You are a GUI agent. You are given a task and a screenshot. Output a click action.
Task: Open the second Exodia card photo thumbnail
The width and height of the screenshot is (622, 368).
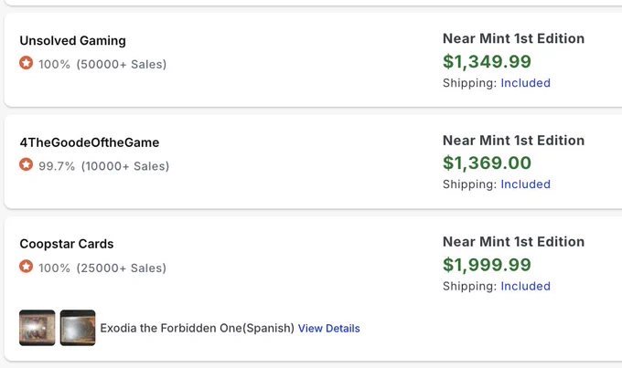tap(78, 328)
